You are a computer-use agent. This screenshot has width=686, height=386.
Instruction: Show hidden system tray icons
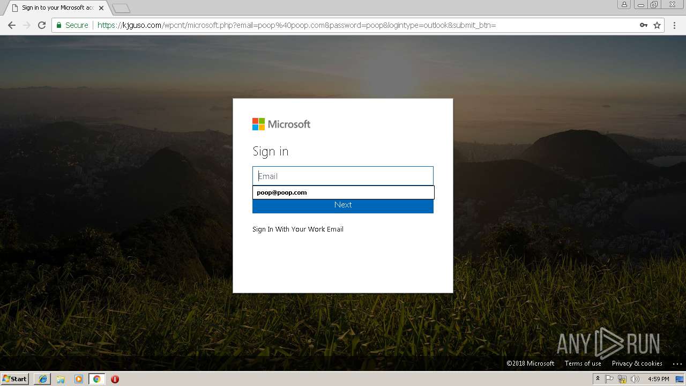pos(598,379)
